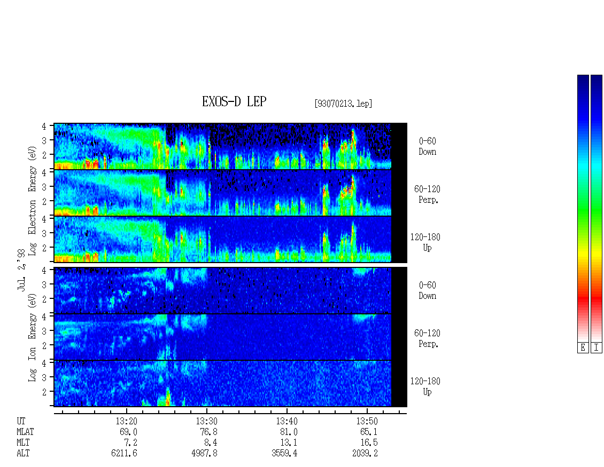Select the 120-180 Up label beside ion panel

pos(425,386)
